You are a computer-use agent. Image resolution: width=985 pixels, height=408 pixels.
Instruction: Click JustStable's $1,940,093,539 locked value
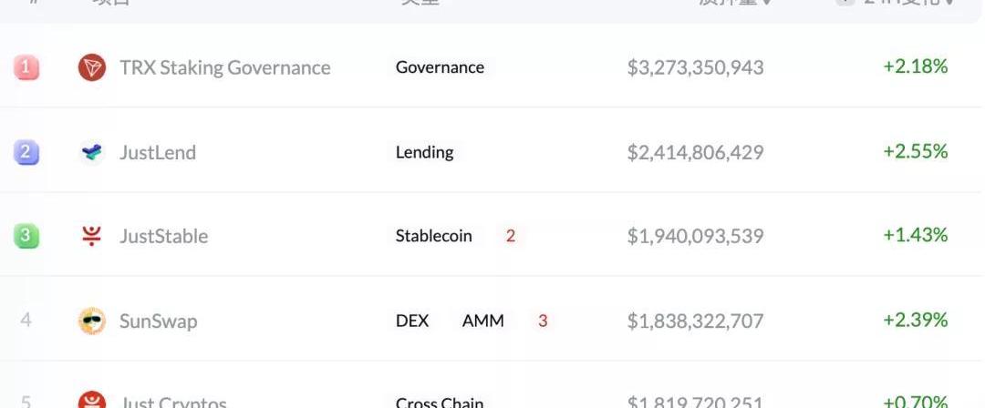tap(695, 236)
